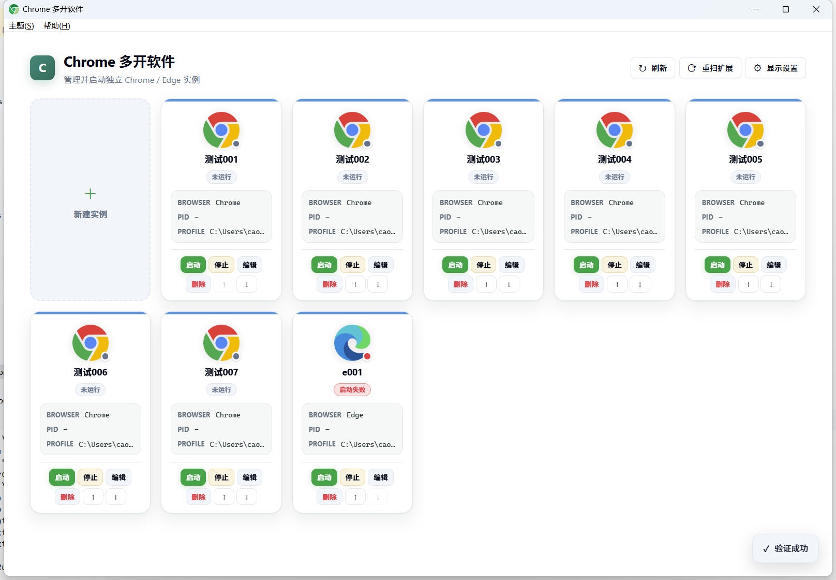Click the Chrome icon of 测试001
Screen dimensions: 836x580
coord(221,130)
